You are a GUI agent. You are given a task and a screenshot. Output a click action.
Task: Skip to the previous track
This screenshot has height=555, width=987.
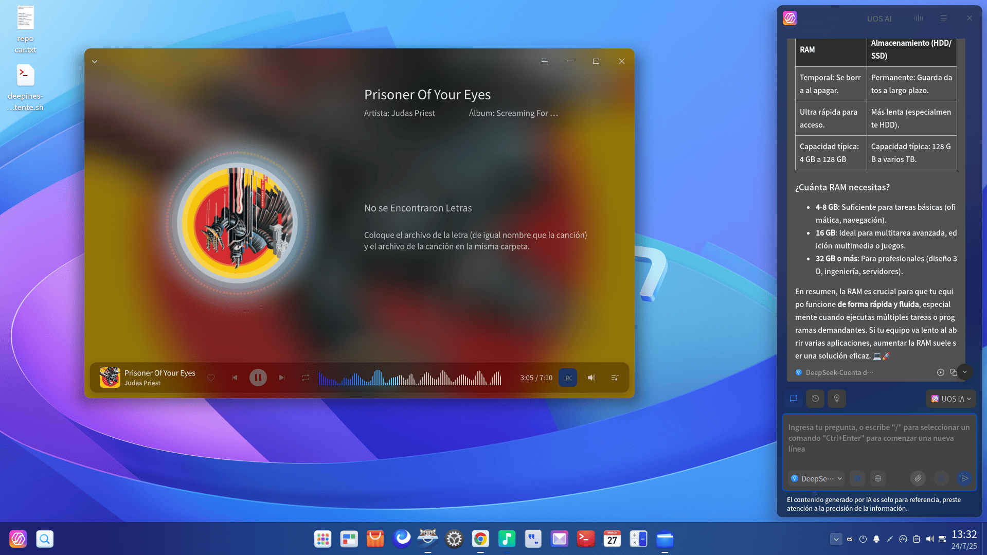pyautogui.click(x=235, y=378)
